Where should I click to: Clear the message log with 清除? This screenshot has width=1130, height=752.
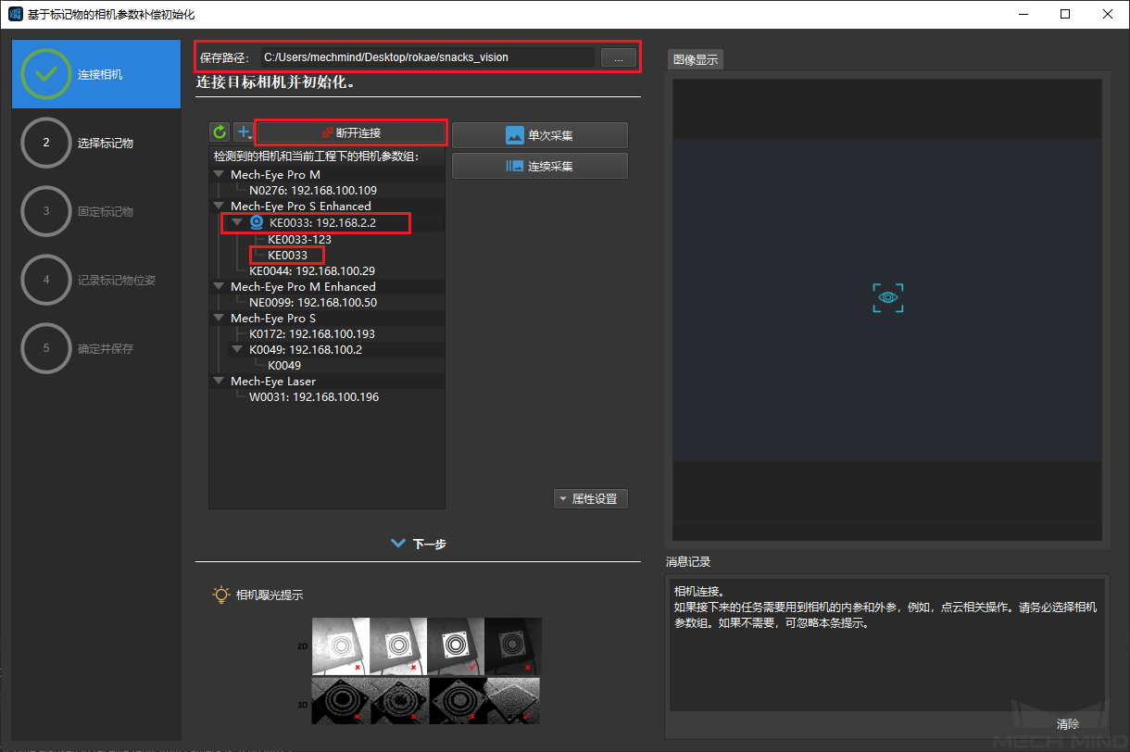1068,723
